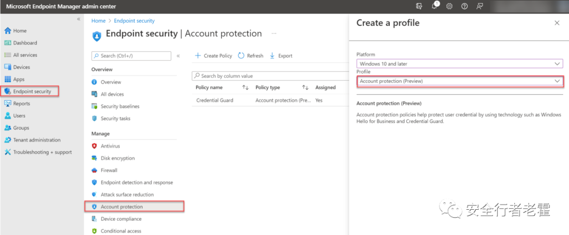This screenshot has height=235, width=569.
Task: Click the Export download icon
Action: pyautogui.click(x=272, y=55)
